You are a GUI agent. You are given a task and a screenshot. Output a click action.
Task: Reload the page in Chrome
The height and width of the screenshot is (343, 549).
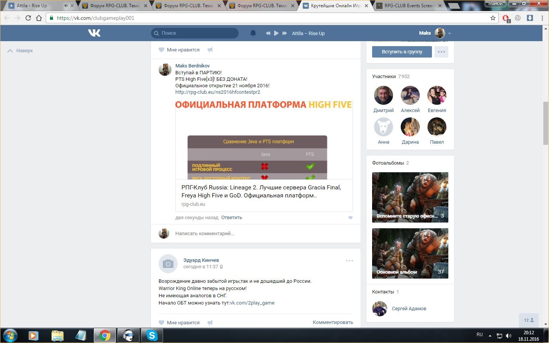[28, 18]
